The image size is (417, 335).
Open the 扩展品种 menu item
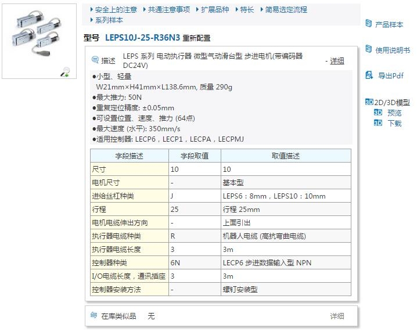tap(215, 10)
